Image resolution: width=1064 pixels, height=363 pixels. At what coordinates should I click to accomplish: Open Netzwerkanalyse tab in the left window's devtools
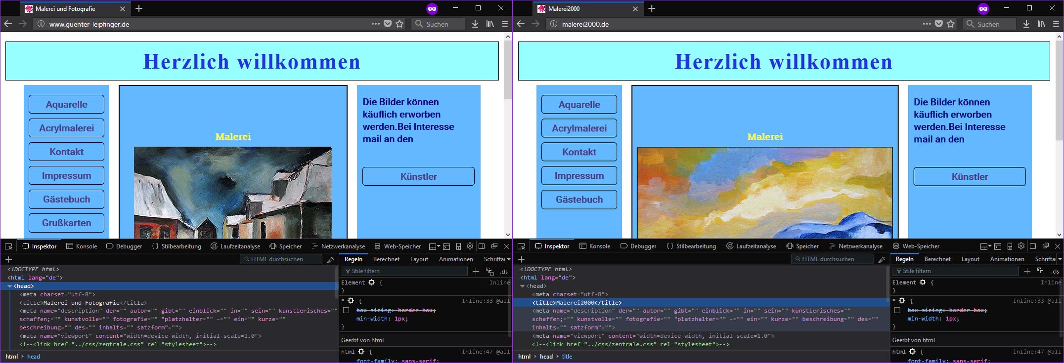coord(338,246)
